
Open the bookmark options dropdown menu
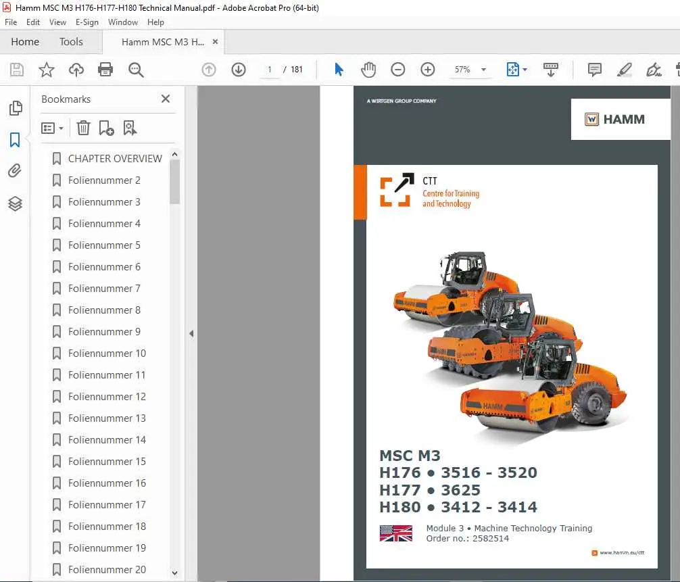[x=52, y=128]
